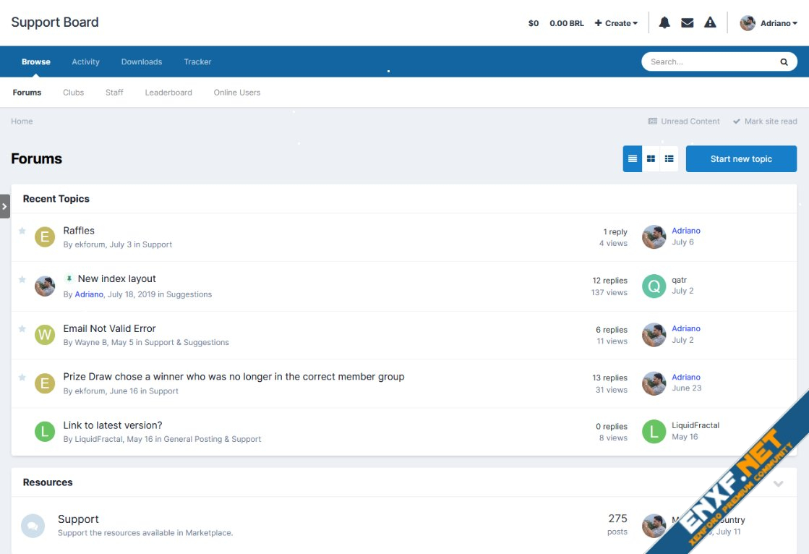
Task: Click the Start new topic button
Action: point(741,159)
